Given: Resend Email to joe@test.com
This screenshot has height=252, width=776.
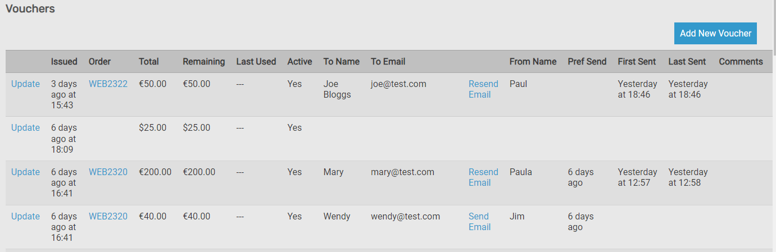Looking at the screenshot, I should pyautogui.click(x=483, y=89).
